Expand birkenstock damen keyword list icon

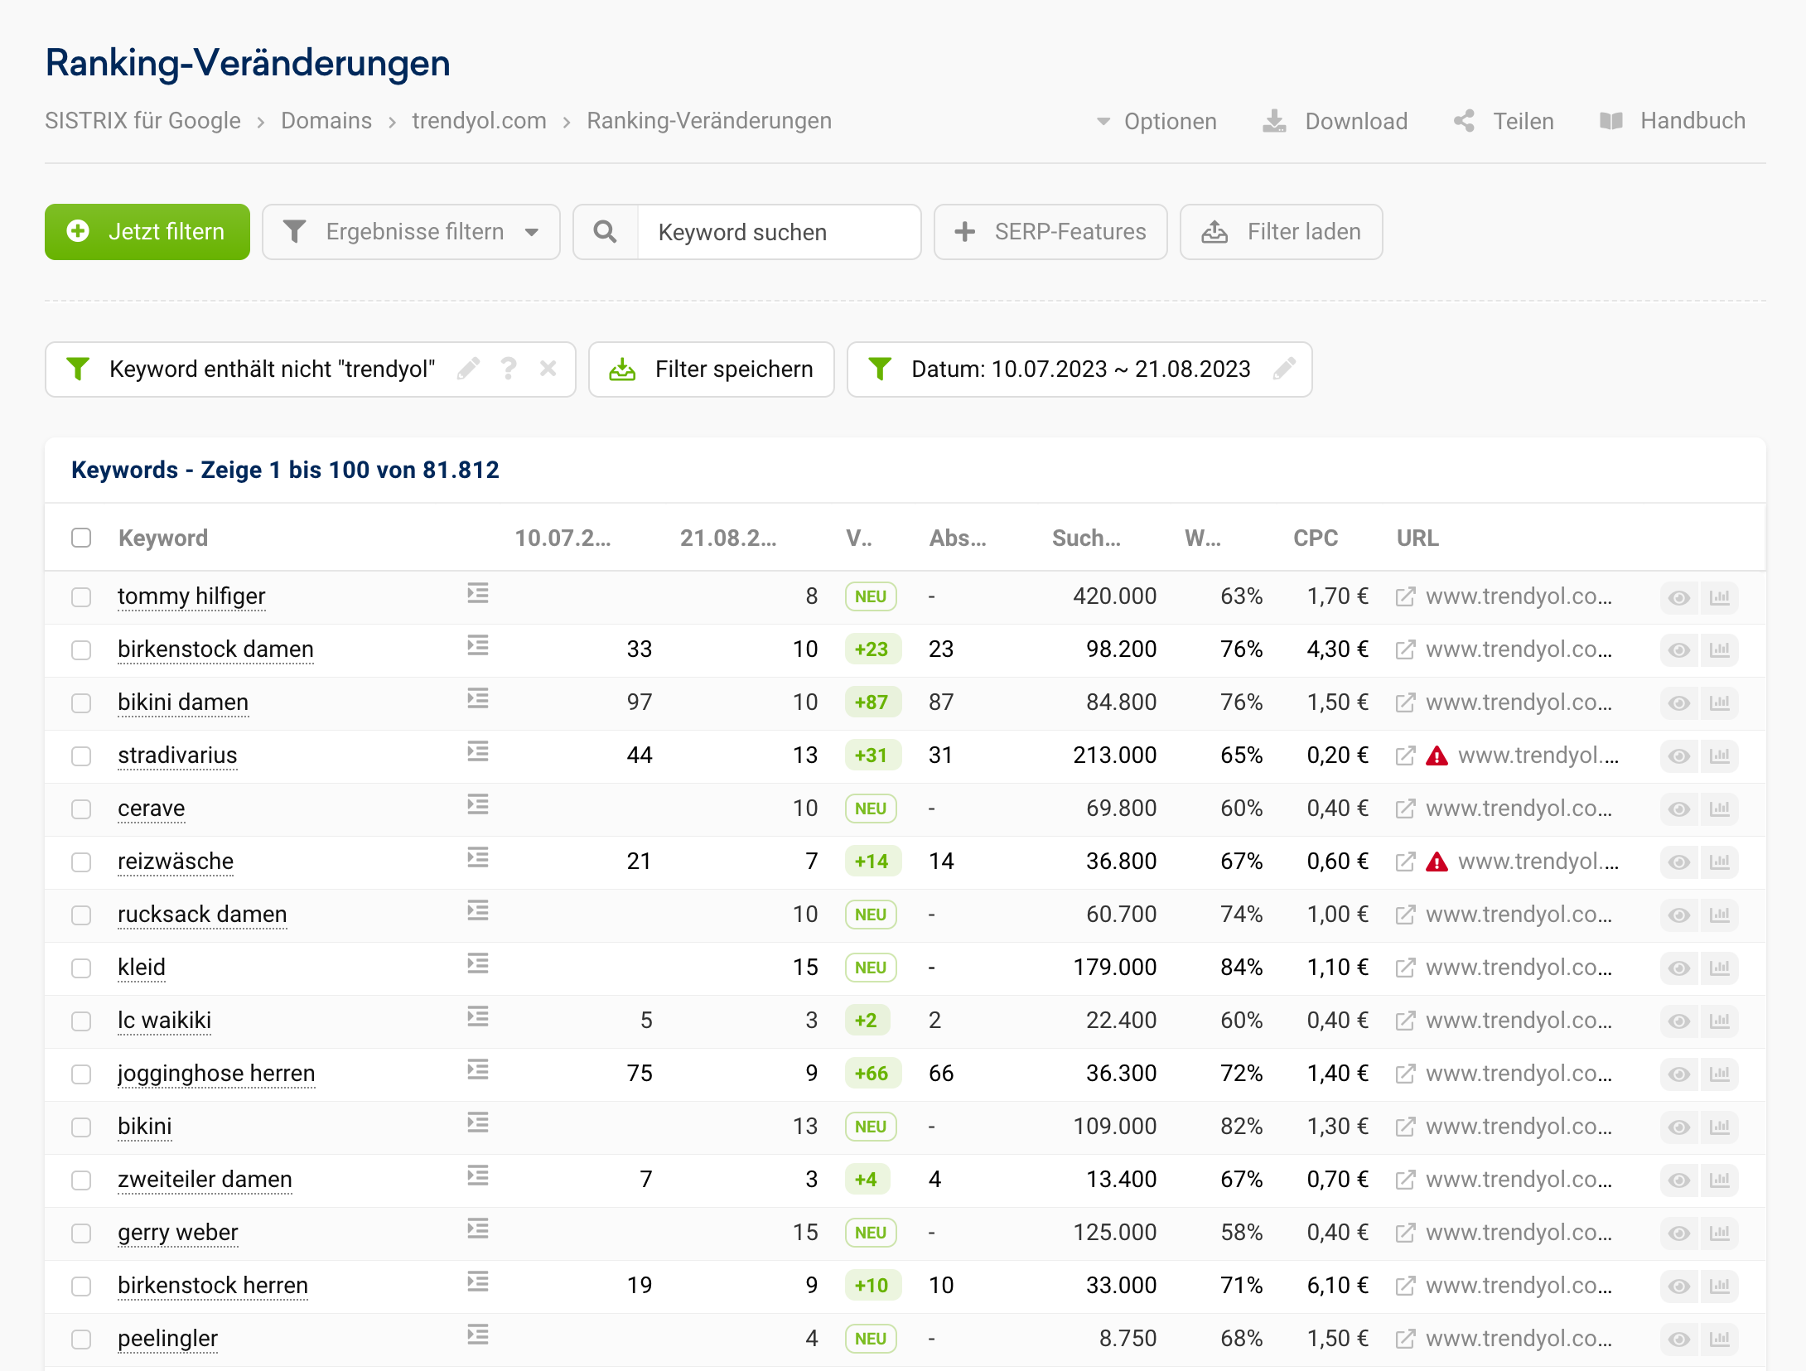[478, 646]
